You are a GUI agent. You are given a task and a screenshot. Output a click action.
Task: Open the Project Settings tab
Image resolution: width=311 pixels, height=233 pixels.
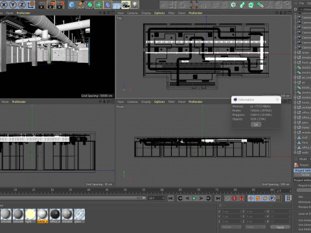[303, 170]
